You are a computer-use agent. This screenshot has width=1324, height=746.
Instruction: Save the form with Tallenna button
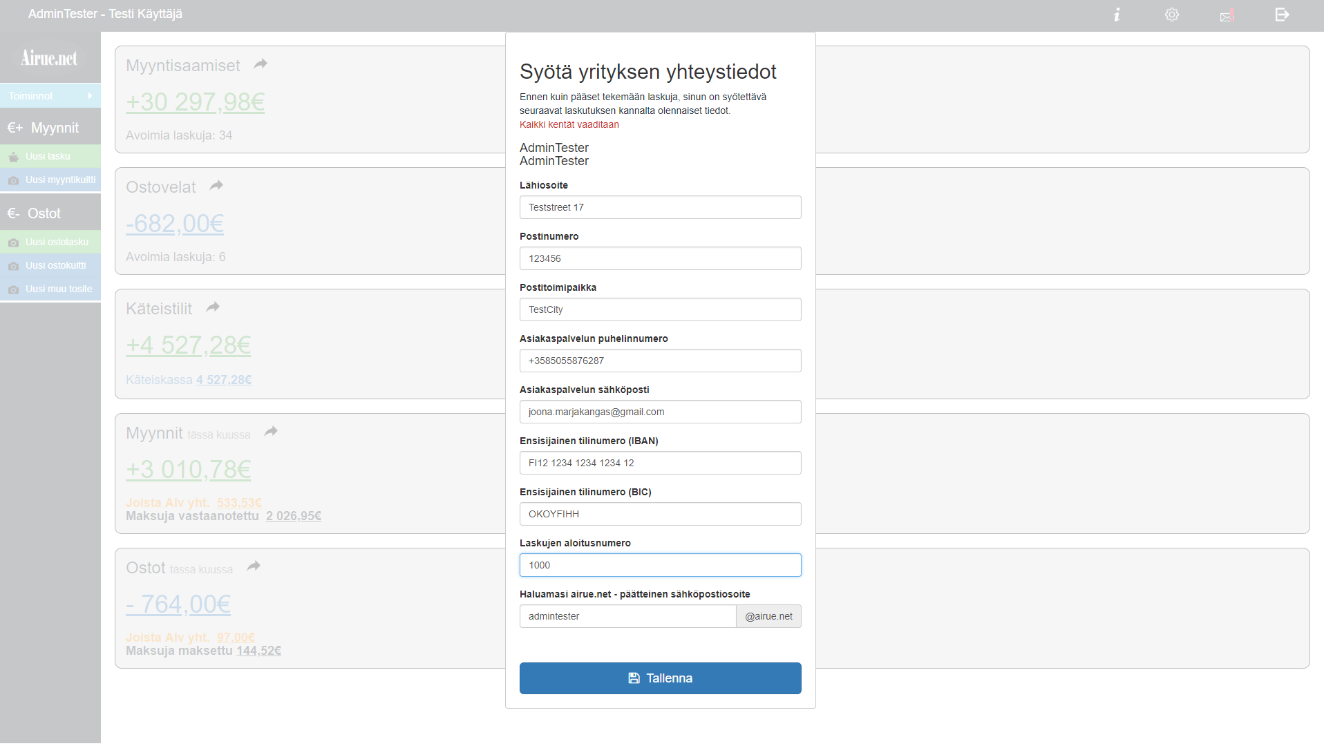(660, 678)
